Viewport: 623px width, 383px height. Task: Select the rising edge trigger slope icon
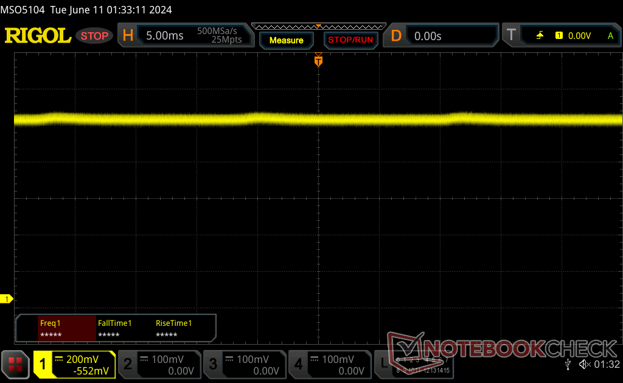click(540, 36)
